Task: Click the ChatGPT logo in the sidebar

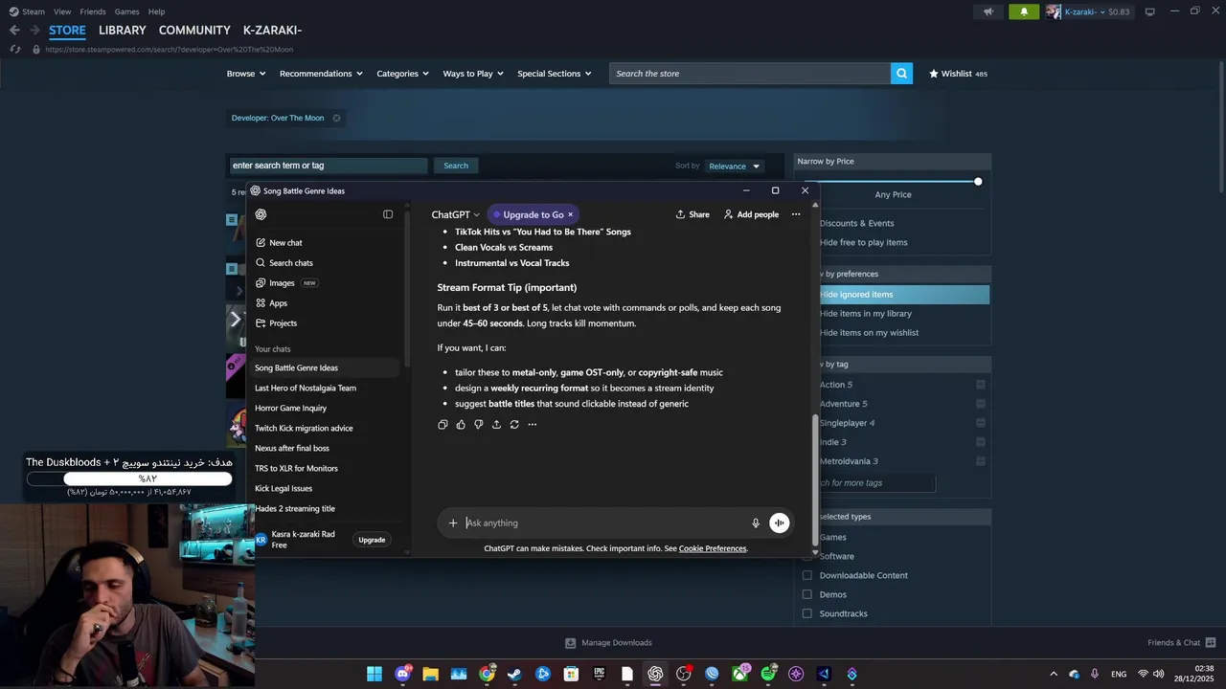Action: 261,214
